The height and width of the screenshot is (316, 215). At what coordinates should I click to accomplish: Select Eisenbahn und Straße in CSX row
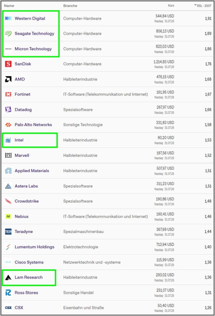[x=83, y=308]
